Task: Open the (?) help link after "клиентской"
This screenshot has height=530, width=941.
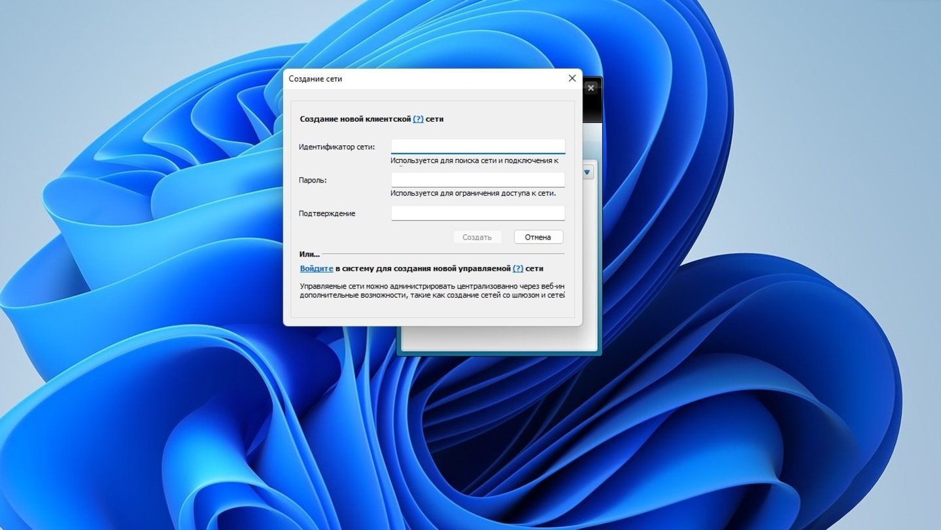Action: pyautogui.click(x=419, y=119)
